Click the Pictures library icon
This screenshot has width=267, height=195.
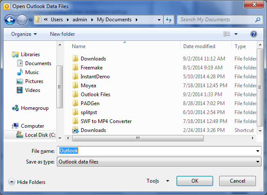[20, 81]
